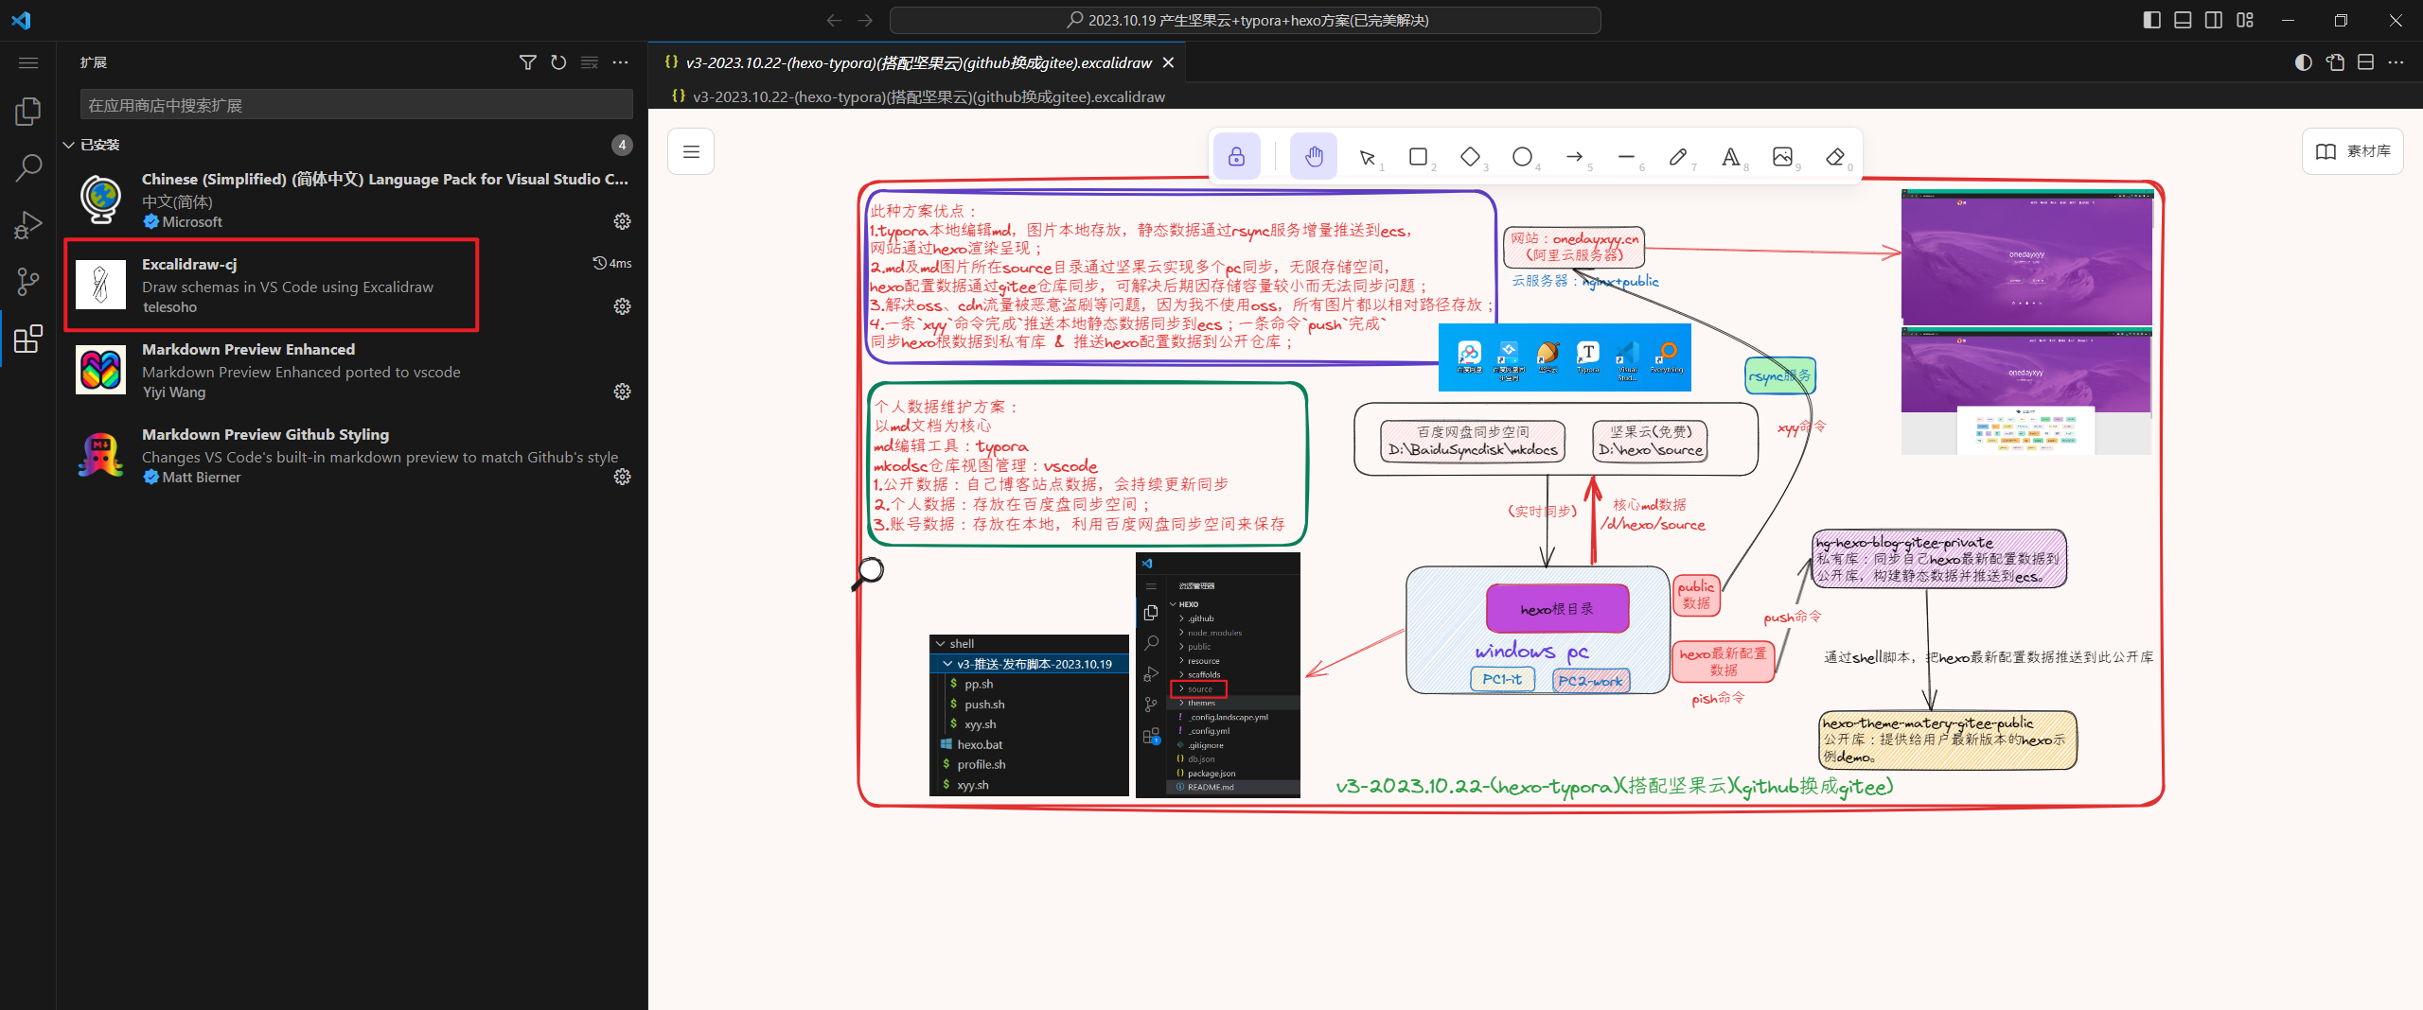Click the extension marketplace search field

pos(356,105)
